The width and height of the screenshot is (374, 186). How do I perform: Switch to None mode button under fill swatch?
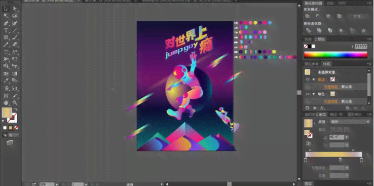click(16, 128)
